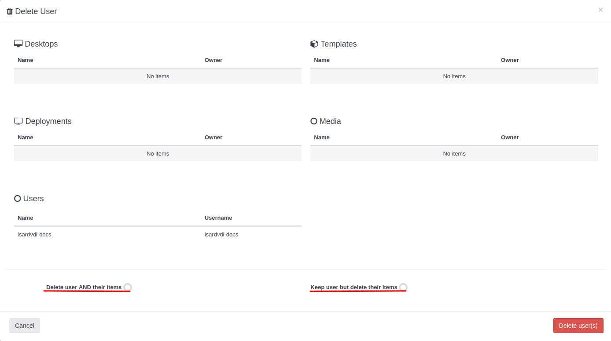Click the Owner column header in the Desktops table
This screenshot has height=341, width=611.
pyautogui.click(x=213, y=60)
